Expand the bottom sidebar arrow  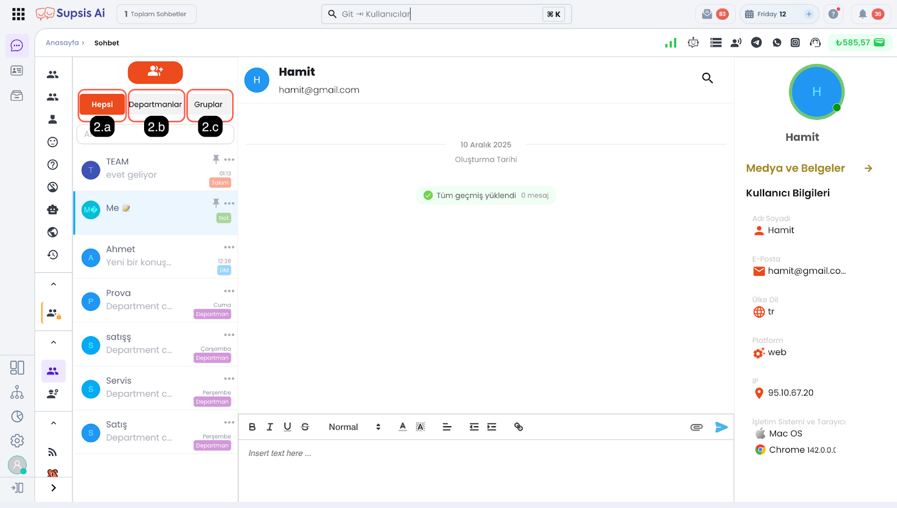53,488
